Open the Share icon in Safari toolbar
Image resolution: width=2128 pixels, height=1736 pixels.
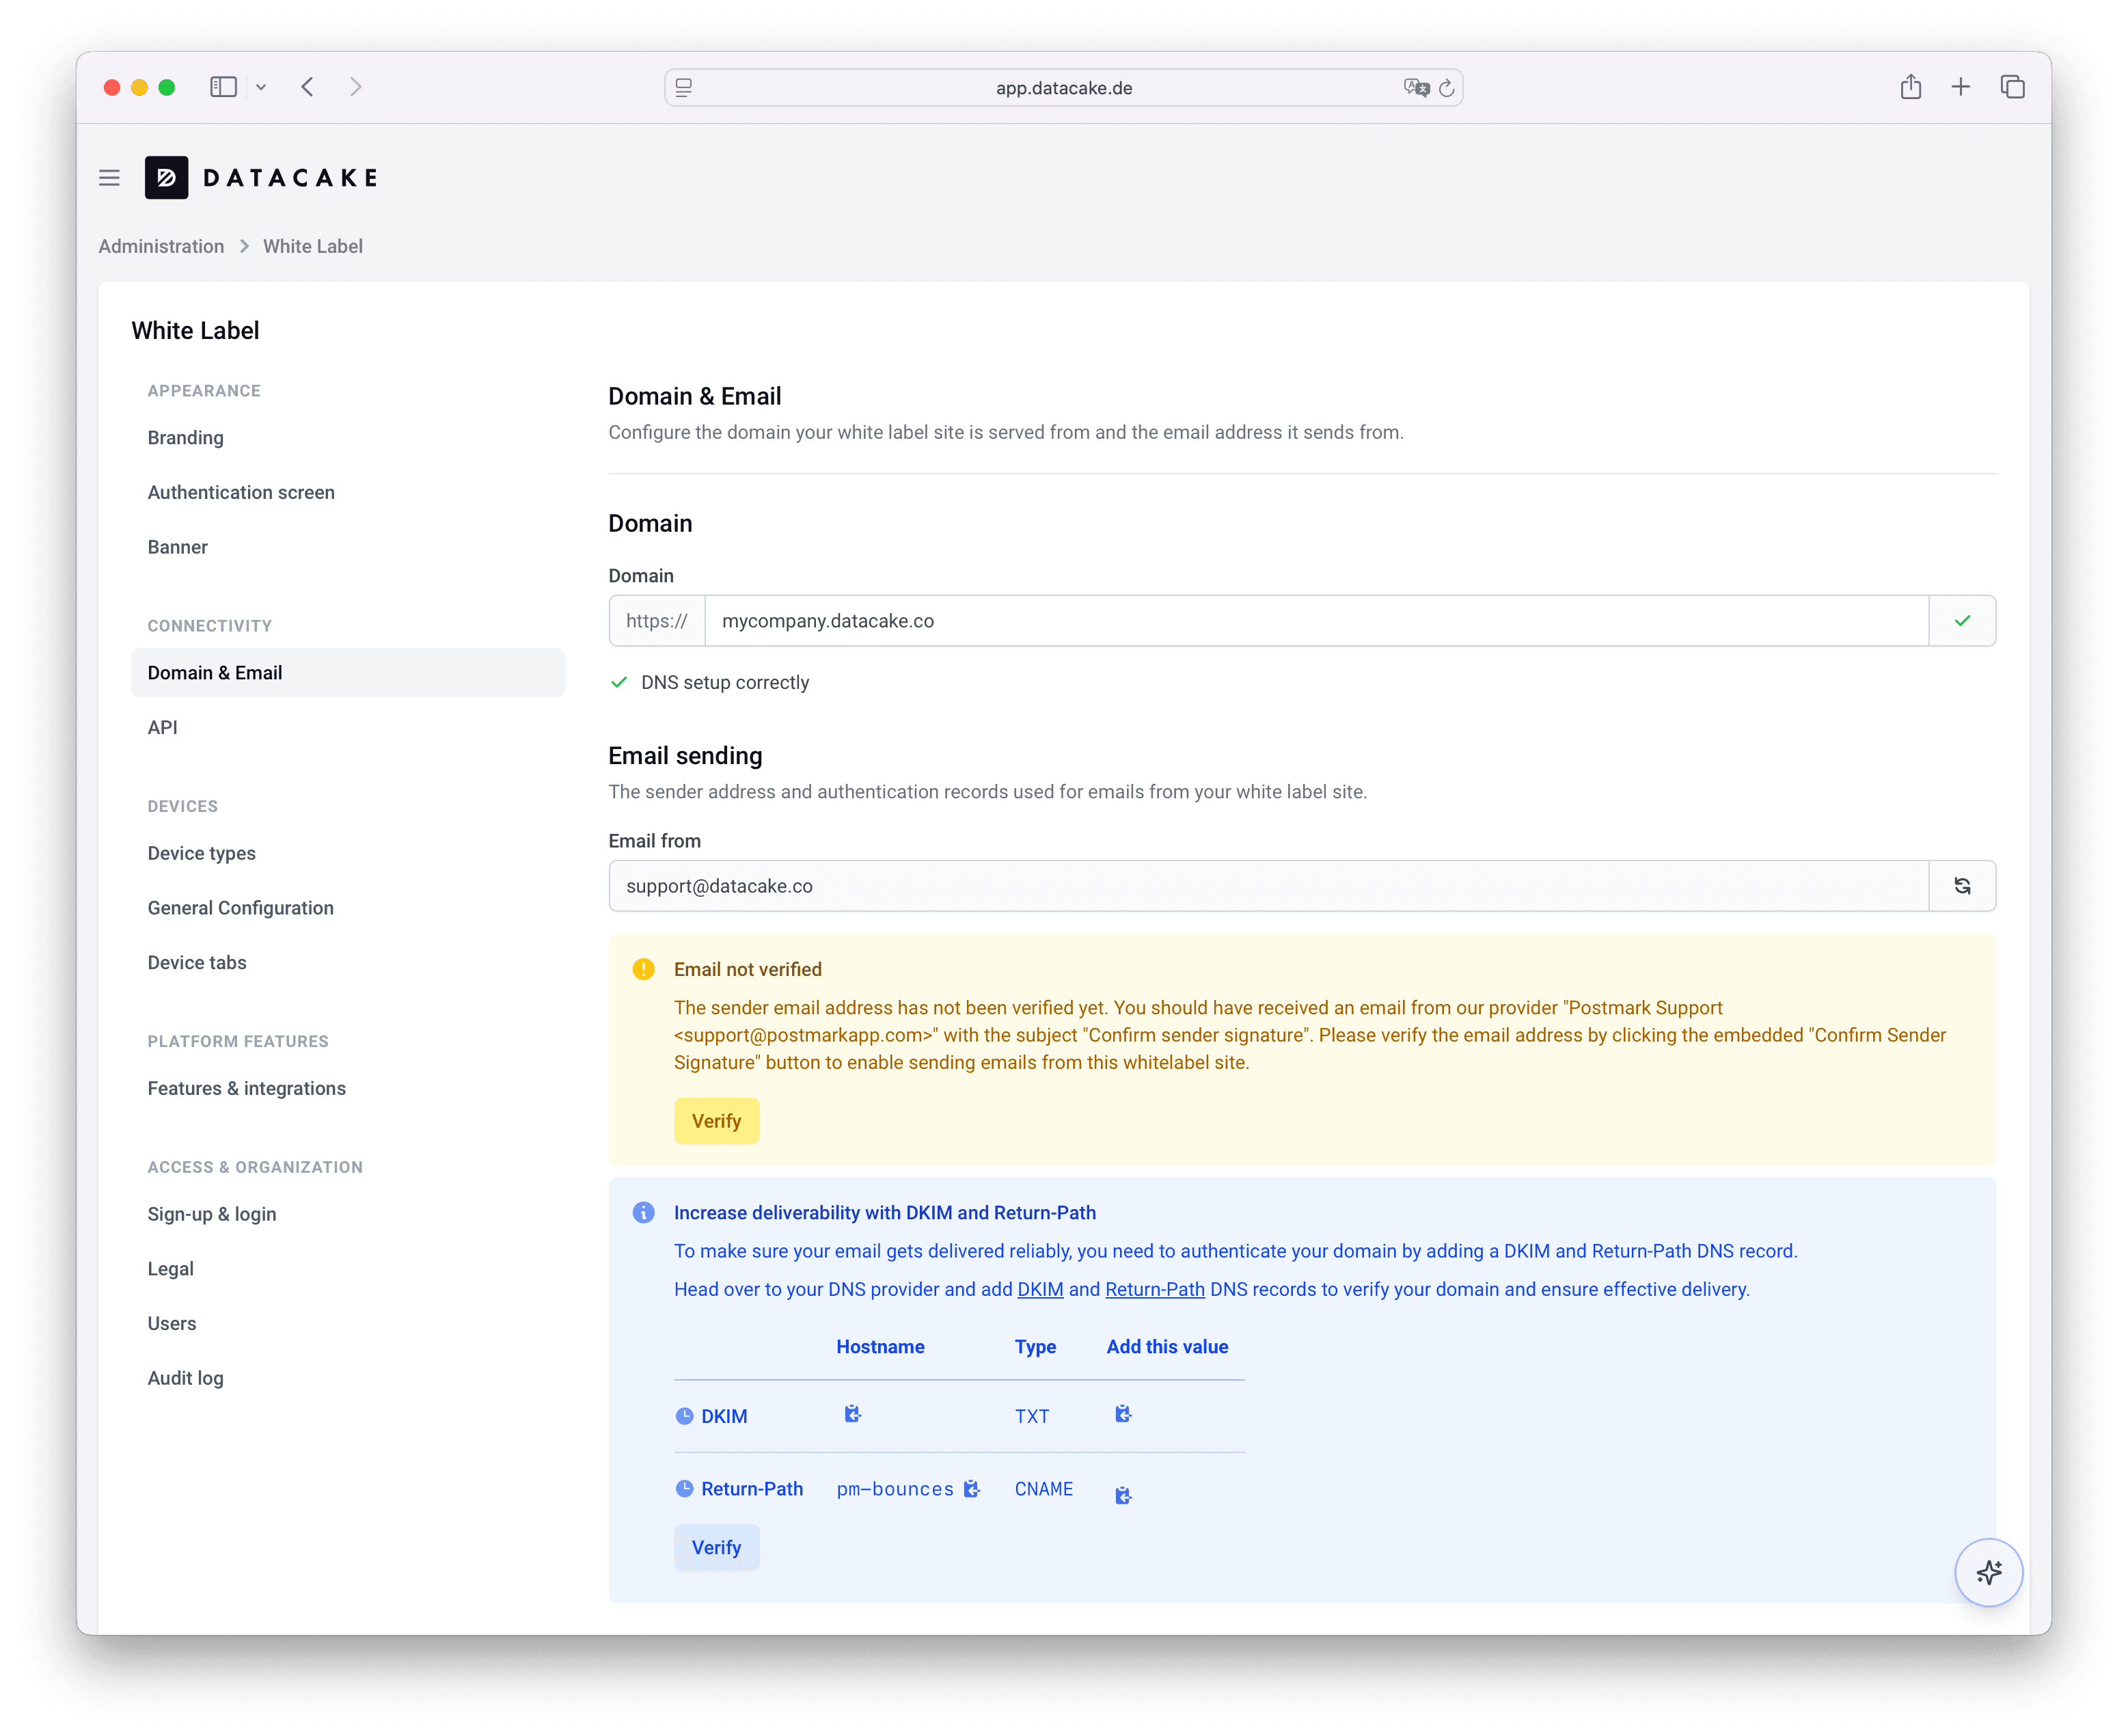tap(1911, 87)
